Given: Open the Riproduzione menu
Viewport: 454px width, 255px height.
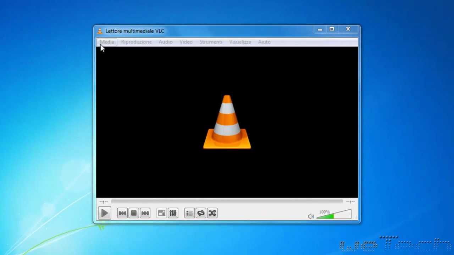Looking at the screenshot, I should tap(136, 42).
